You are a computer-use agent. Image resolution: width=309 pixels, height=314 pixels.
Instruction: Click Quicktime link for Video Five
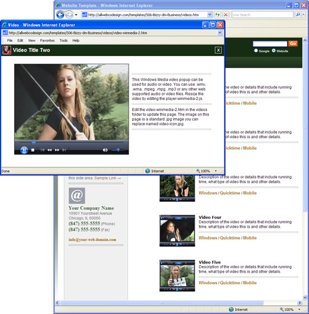tap(230, 283)
